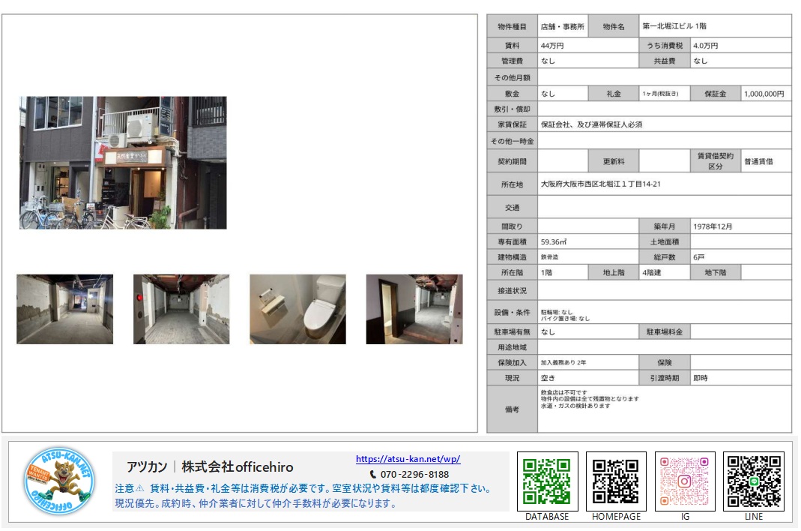This screenshot has width=801, height=531.
Task: Click the DATABASE QR code
Action: click(x=547, y=481)
